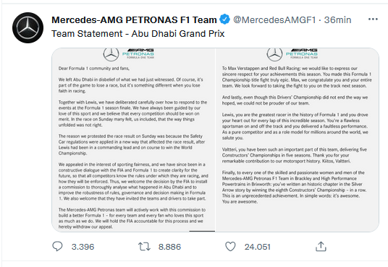Open the @MercedesAMGF1 handle link
The width and height of the screenshot is (388, 267).
(x=274, y=19)
